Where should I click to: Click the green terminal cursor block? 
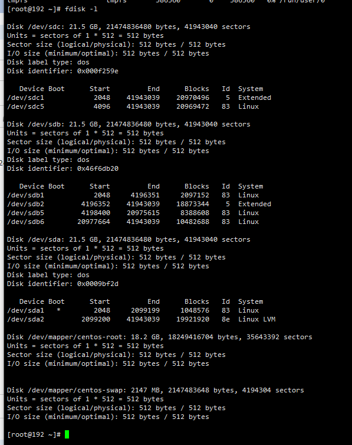67,434
